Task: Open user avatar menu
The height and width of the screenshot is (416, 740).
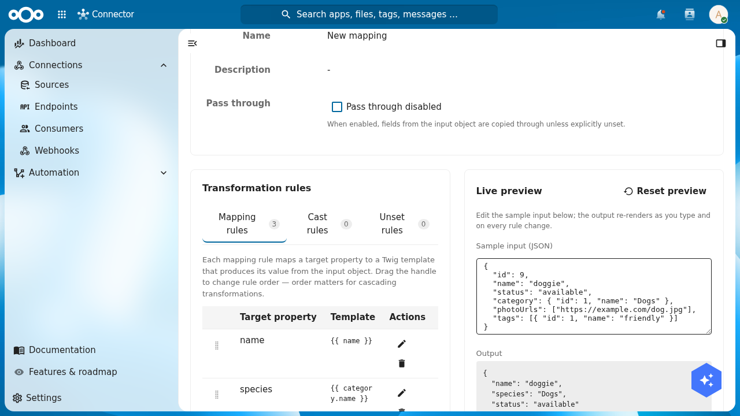Action: point(719,14)
